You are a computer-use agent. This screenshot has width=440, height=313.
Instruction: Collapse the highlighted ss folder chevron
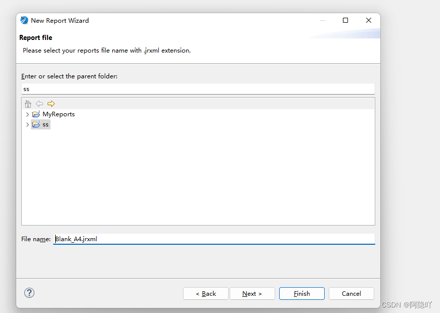27,124
